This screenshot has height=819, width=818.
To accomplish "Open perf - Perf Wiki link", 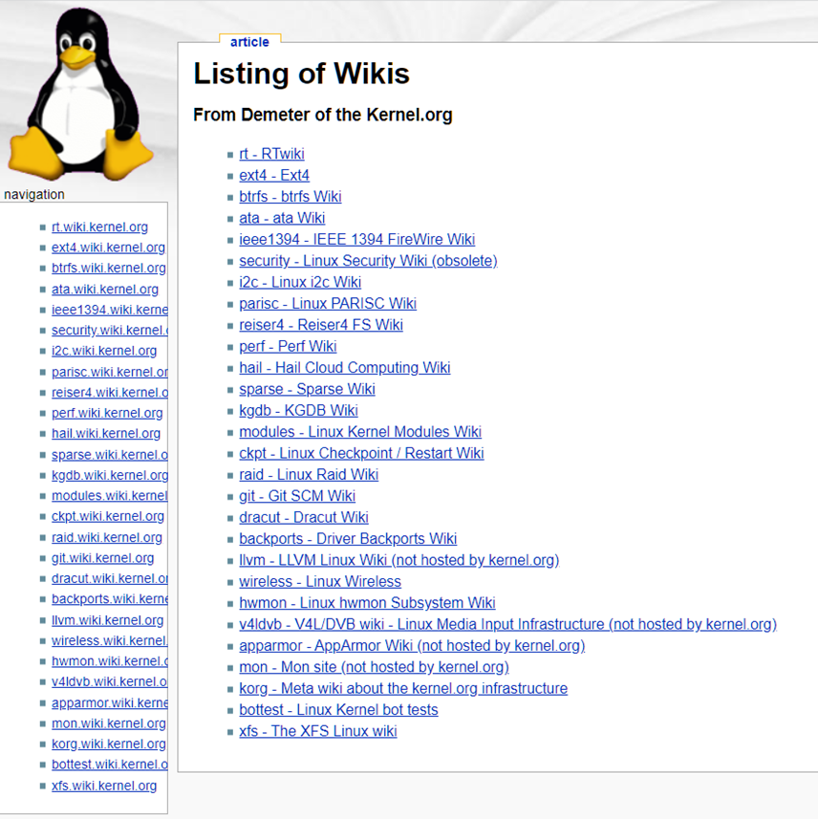I will (x=288, y=346).
